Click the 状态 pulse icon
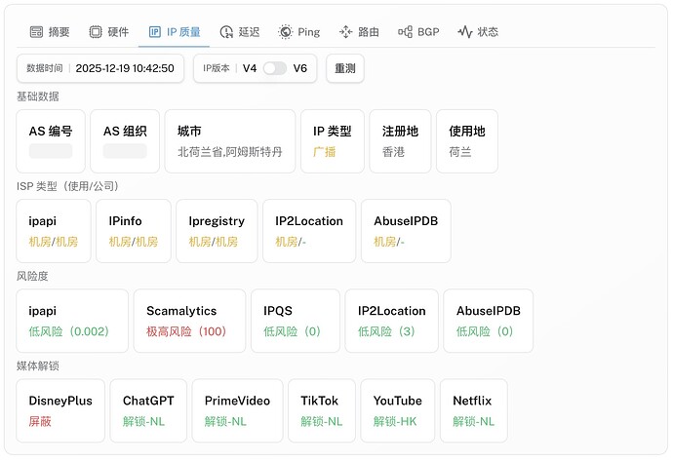The height and width of the screenshot is (461, 673). point(465,32)
